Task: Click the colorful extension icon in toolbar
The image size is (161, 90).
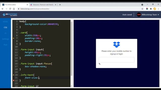Action: pyautogui.click(x=147, y=9)
